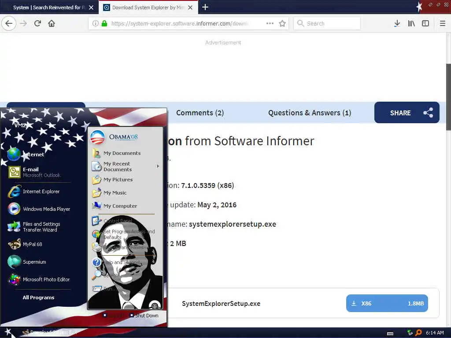Download the X86 1.8MB installer

[x=387, y=303]
